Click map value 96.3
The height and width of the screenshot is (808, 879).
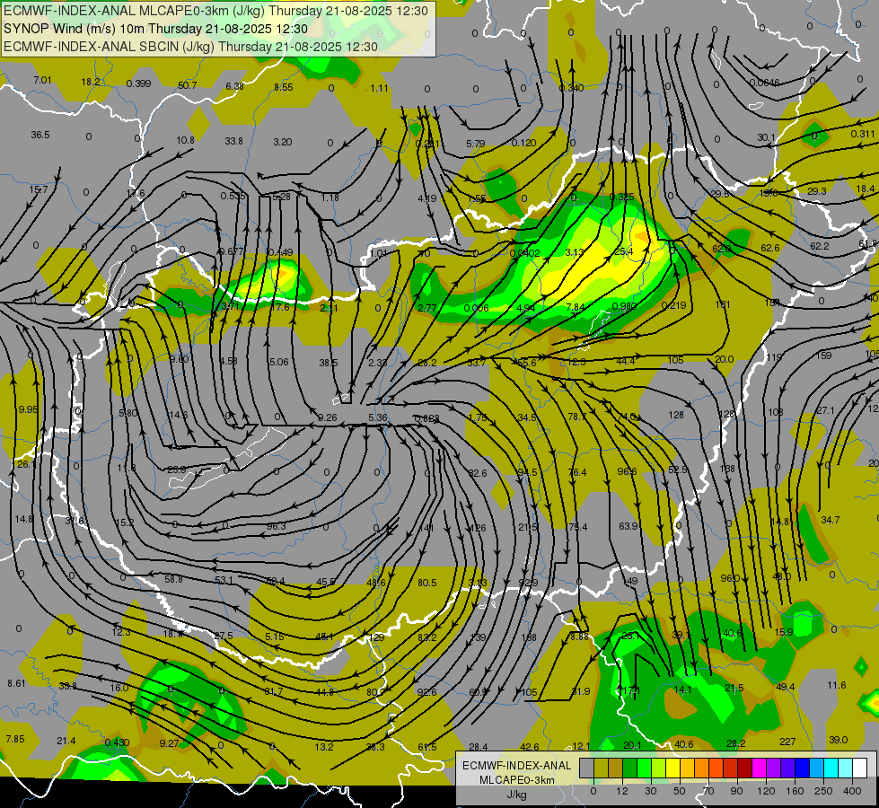tap(277, 526)
